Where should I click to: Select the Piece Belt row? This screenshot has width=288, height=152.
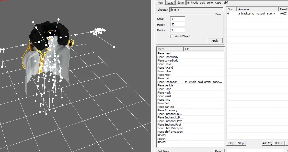pos(190,103)
